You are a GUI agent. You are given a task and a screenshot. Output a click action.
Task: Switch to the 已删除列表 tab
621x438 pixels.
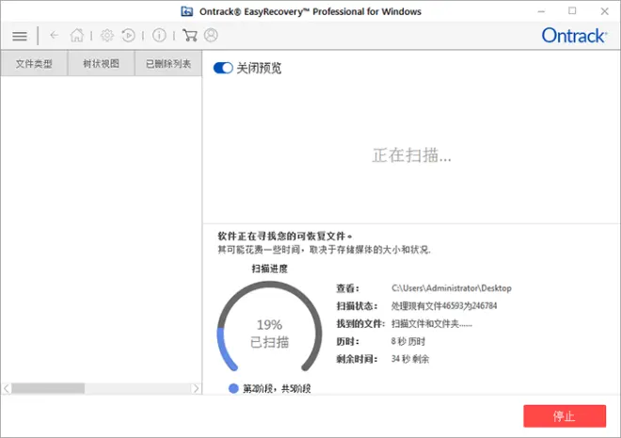[x=168, y=63]
